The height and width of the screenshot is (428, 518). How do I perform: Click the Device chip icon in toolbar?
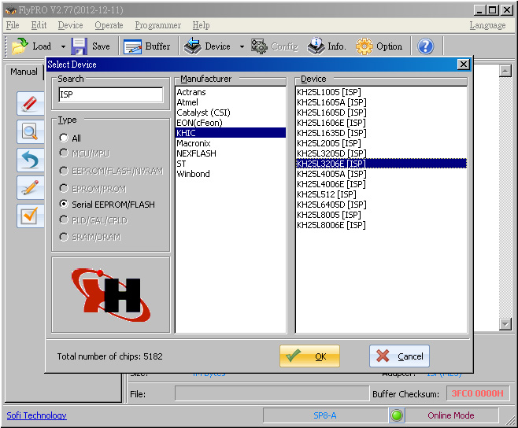192,46
